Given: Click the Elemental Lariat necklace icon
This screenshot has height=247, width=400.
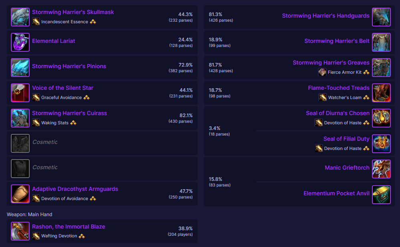Looking at the screenshot, I should point(20,43).
